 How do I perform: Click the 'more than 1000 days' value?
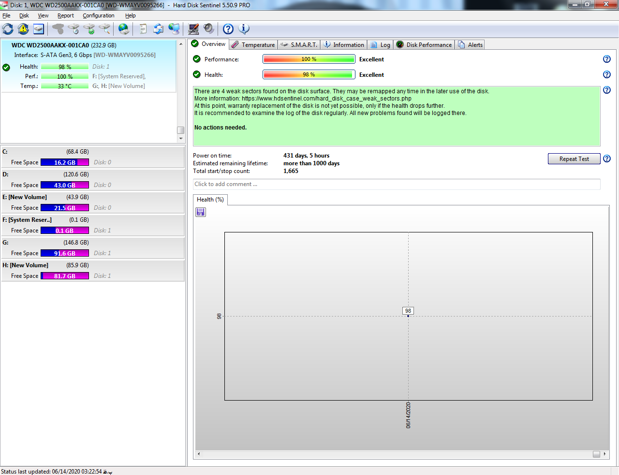[311, 163]
